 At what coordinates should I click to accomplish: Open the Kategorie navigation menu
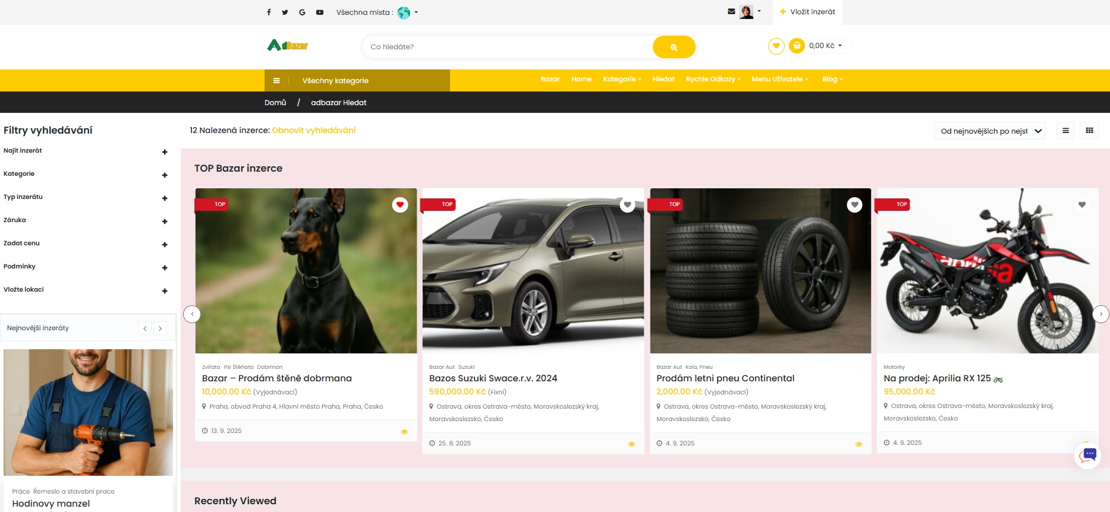coord(622,79)
